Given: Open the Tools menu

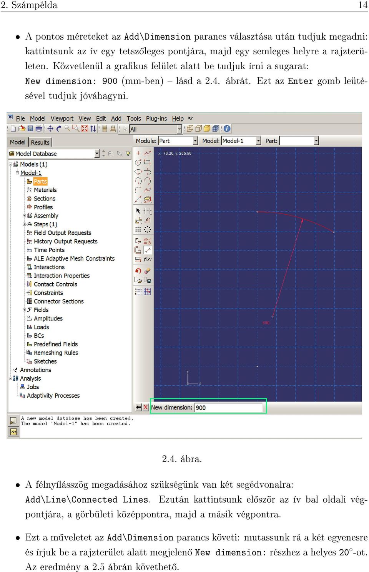Looking at the screenshot, I should [x=134, y=119].
